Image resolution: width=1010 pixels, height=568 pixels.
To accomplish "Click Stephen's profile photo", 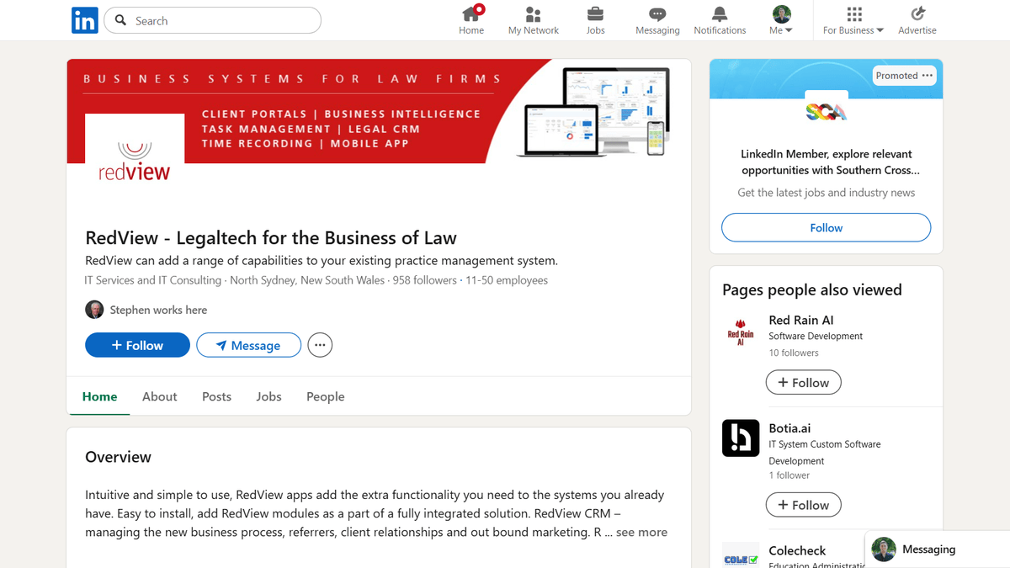I will click(94, 310).
